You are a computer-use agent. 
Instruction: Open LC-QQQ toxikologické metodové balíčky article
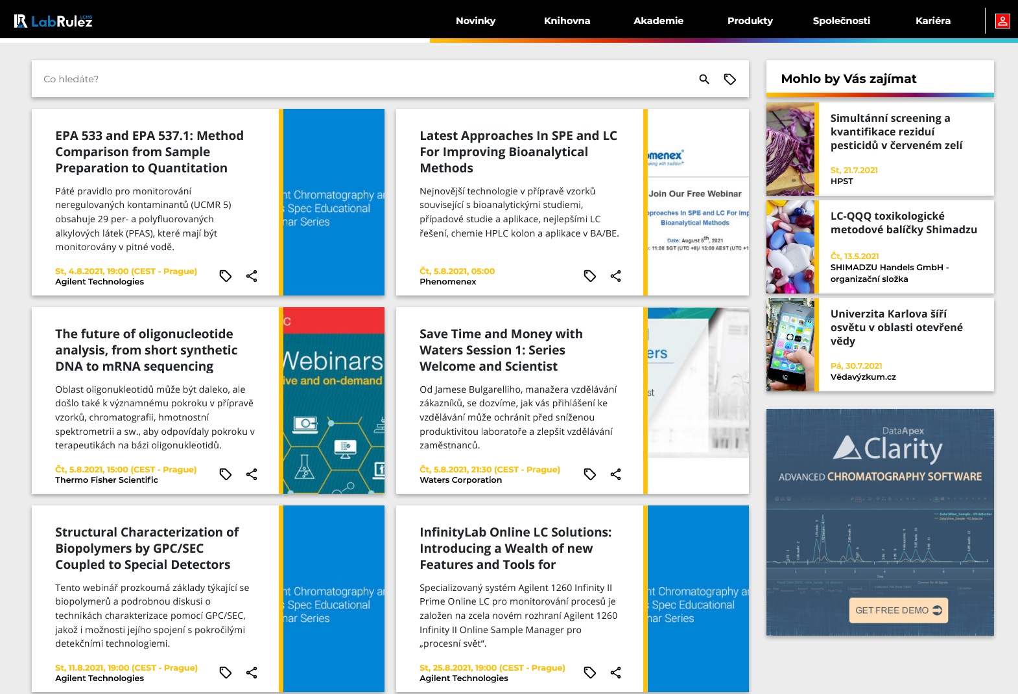click(x=904, y=222)
